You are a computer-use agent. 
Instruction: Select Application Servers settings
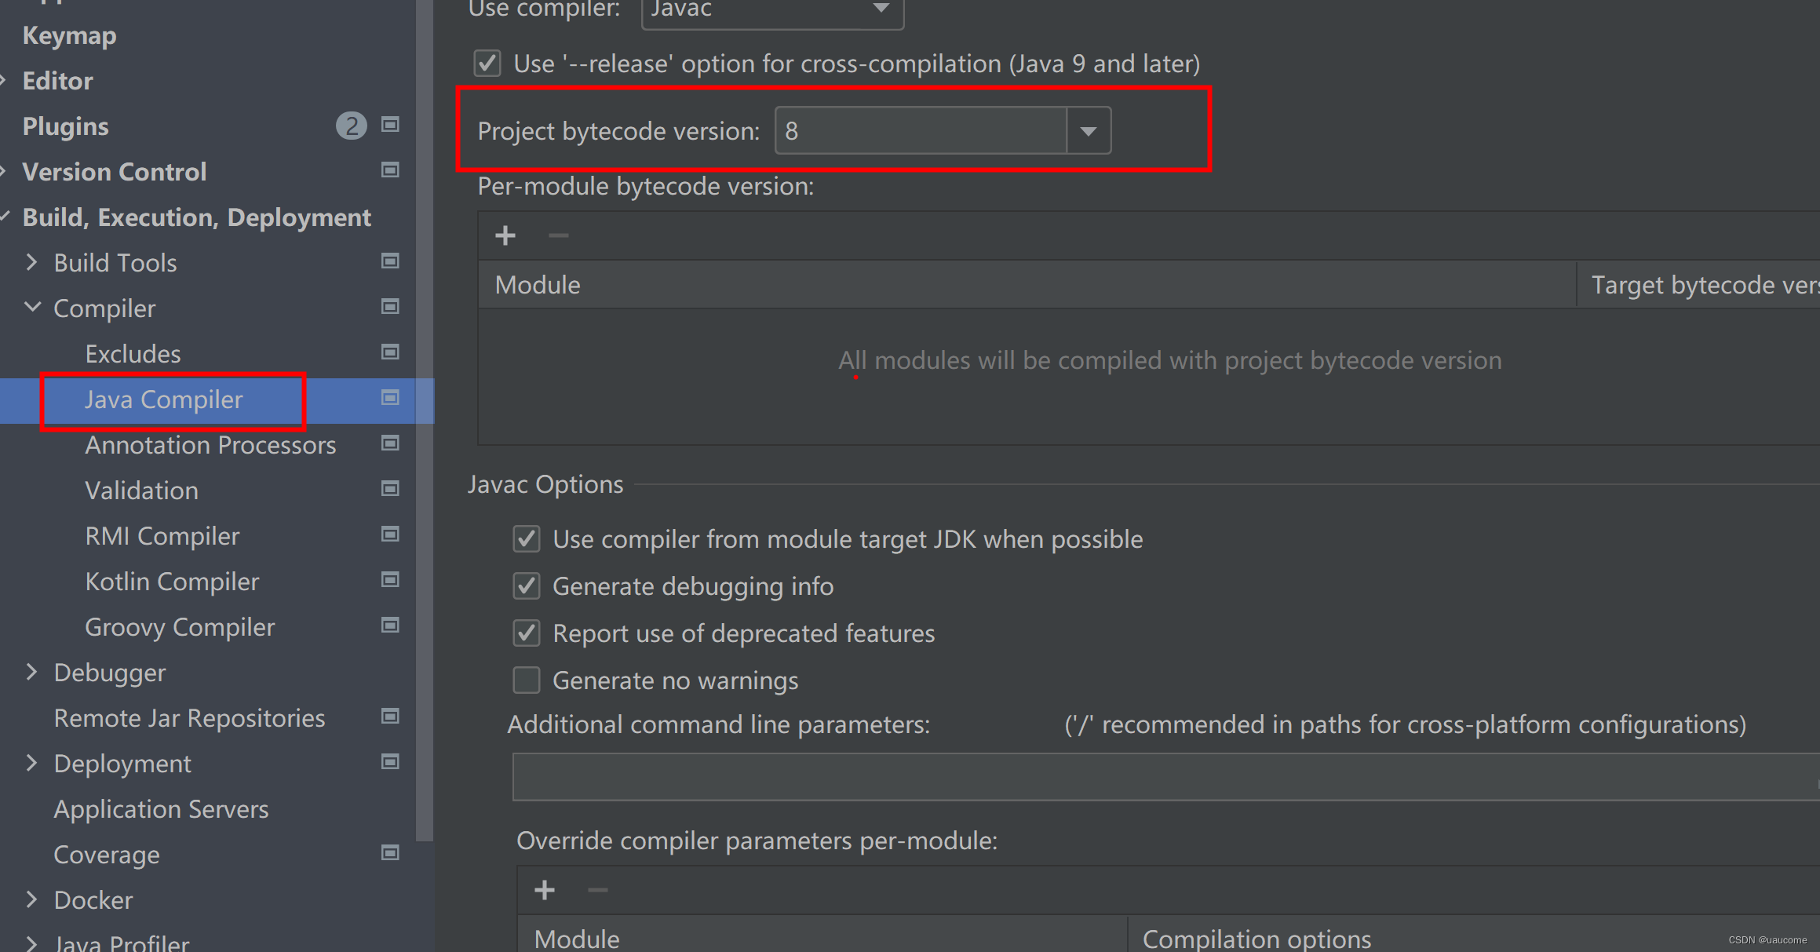(x=161, y=809)
